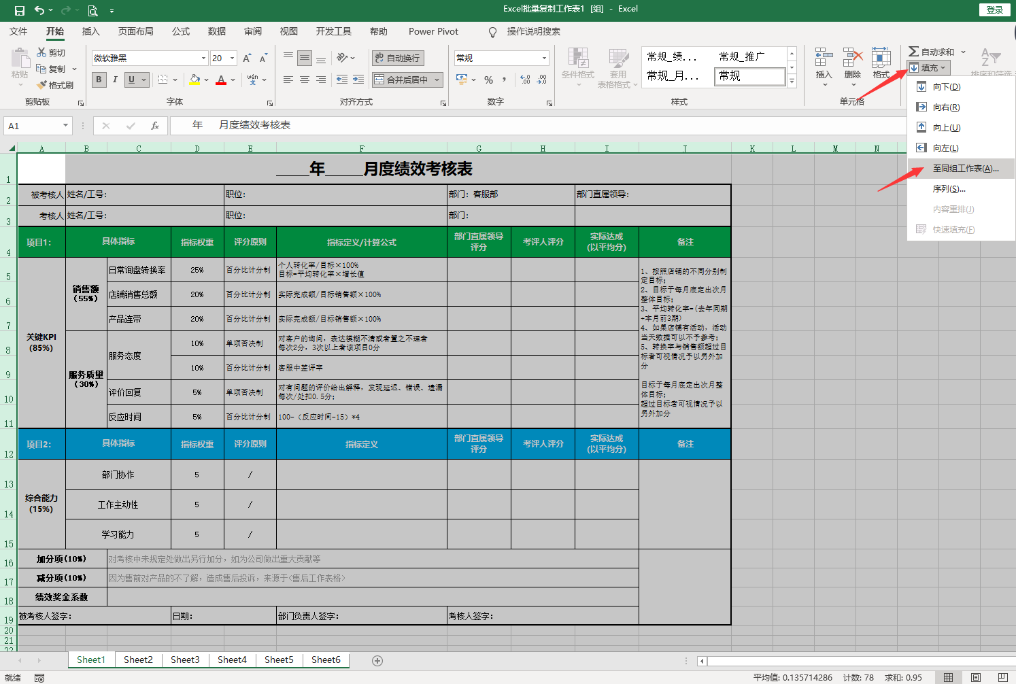Screen dimensions: 1016x684
Task: Toggle Bold formatting
Action: click(x=99, y=80)
